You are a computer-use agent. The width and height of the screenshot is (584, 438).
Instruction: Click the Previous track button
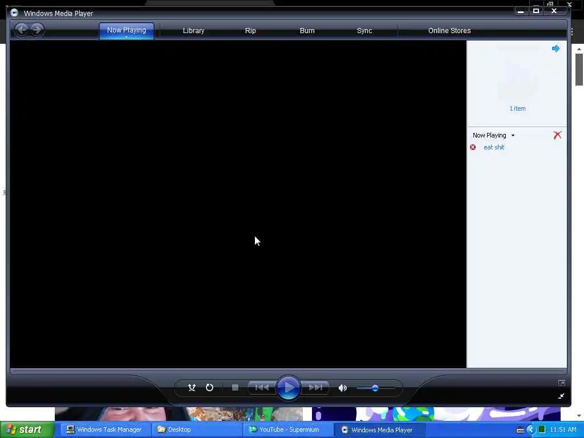tap(262, 388)
